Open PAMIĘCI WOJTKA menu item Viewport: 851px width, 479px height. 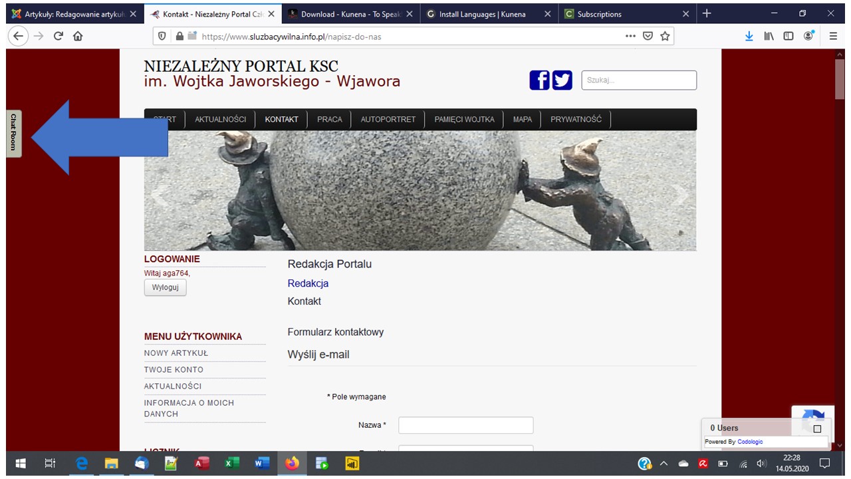[x=465, y=120]
